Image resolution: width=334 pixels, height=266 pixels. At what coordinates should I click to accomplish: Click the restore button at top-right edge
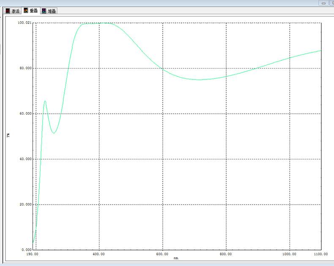(332, 3)
